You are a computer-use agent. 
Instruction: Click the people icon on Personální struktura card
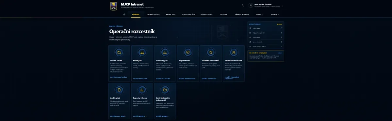click(234, 52)
